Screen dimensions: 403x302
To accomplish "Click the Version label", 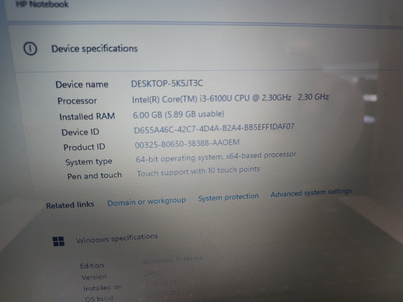I will pyautogui.click(x=94, y=277).
